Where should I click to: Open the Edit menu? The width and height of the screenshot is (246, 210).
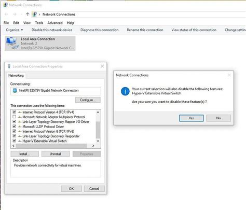point(16,23)
